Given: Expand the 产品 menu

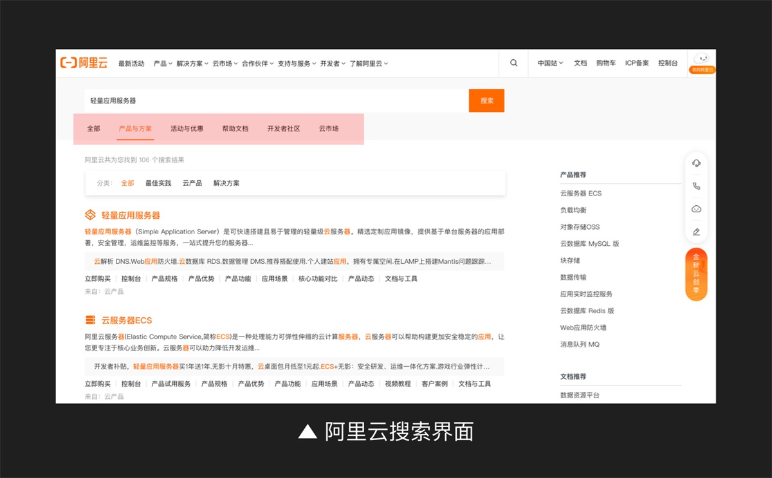Looking at the screenshot, I should coord(163,64).
